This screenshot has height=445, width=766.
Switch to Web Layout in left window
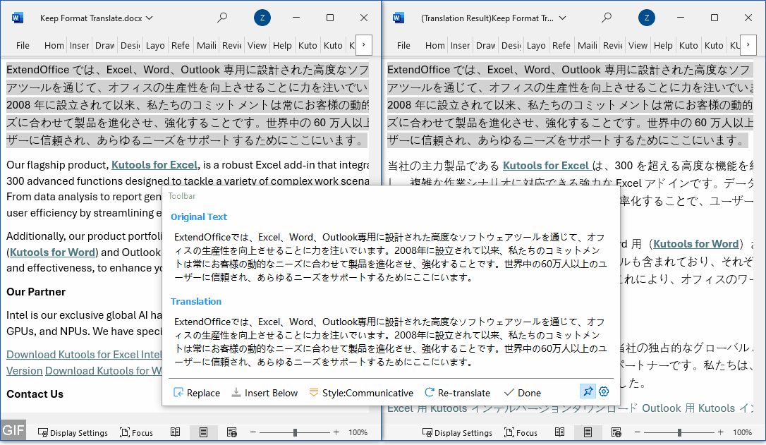pyautogui.click(x=232, y=432)
